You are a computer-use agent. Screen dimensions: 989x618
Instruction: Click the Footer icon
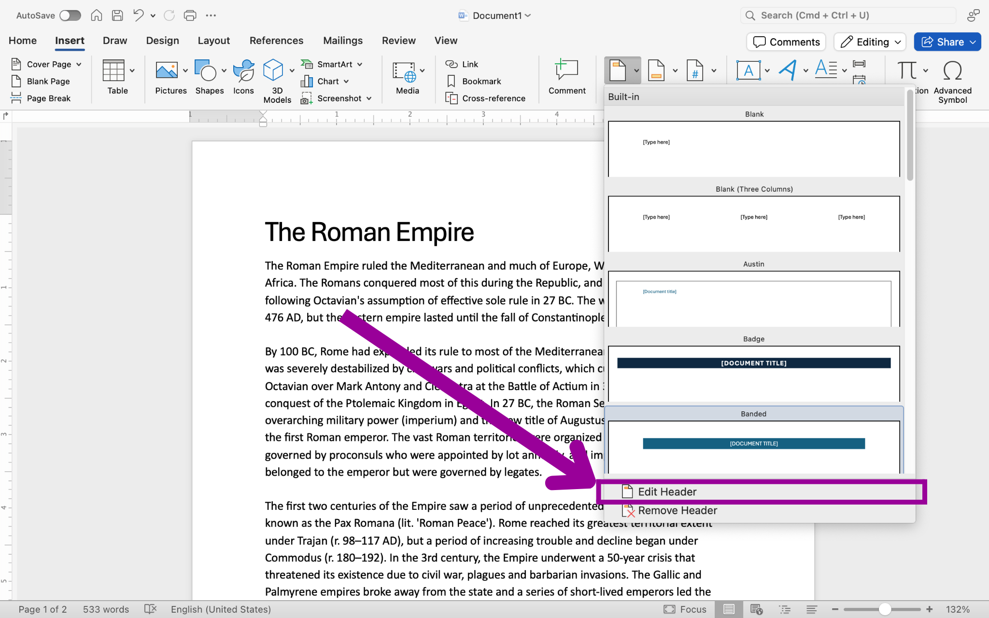[x=656, y=70]
